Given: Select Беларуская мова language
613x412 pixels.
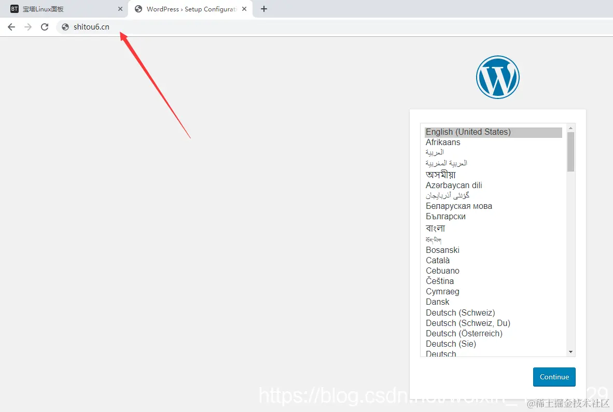Looking at the screenshot, I should pos(493,206).
